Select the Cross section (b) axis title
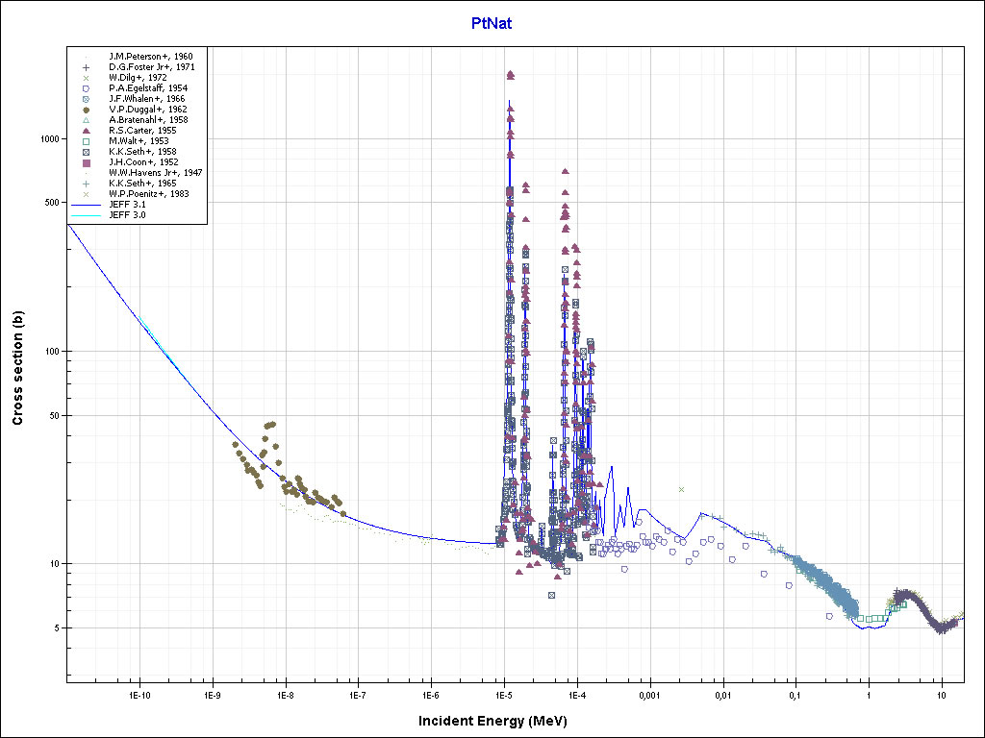The image size is (985, 738). (x=17, y=369)
